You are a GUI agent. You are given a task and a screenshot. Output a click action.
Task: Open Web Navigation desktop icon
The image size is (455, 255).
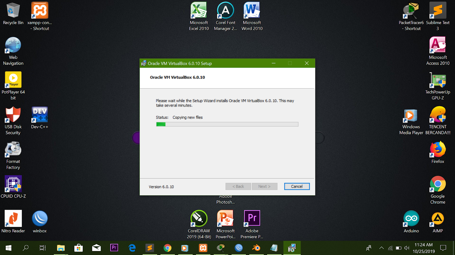pos(13,51)
